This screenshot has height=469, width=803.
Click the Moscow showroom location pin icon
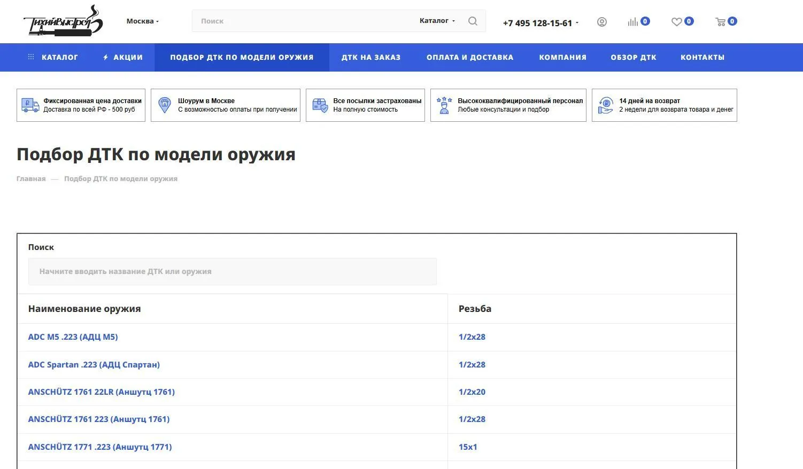165,105
